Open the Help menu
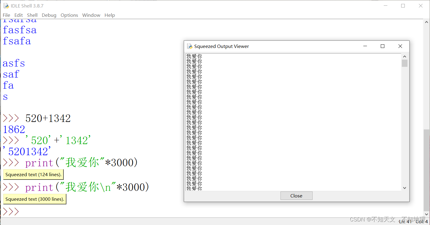 (110, 15)
